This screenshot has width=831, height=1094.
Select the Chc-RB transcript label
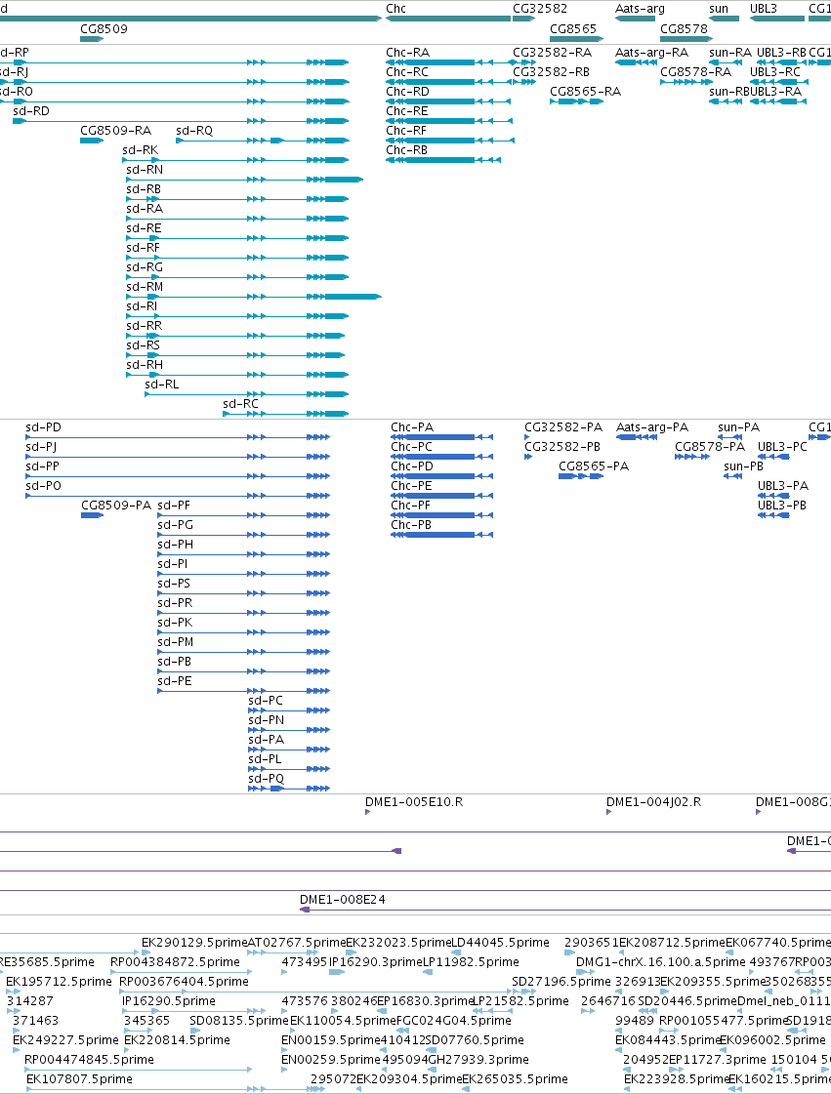407,150
